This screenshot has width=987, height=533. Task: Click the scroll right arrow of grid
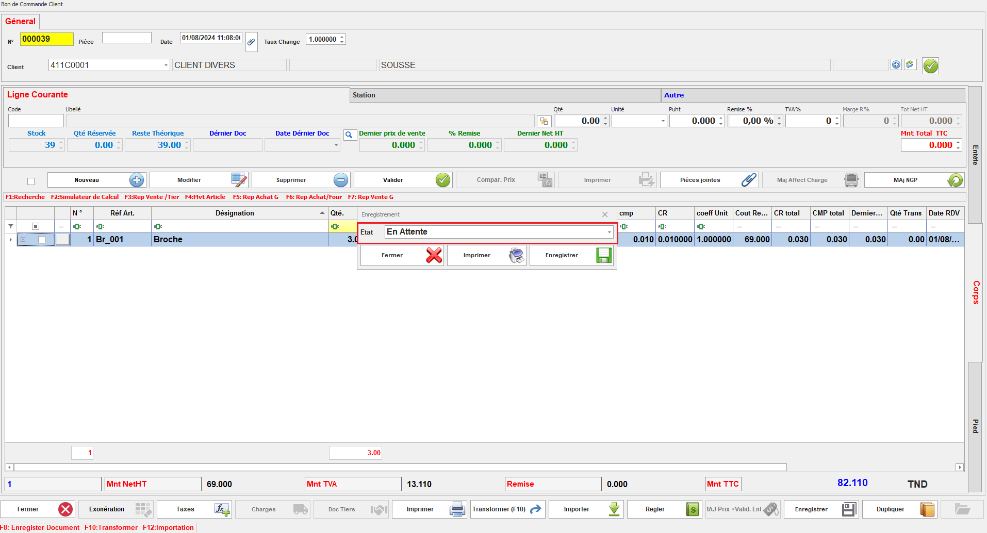tap(960, 468)
